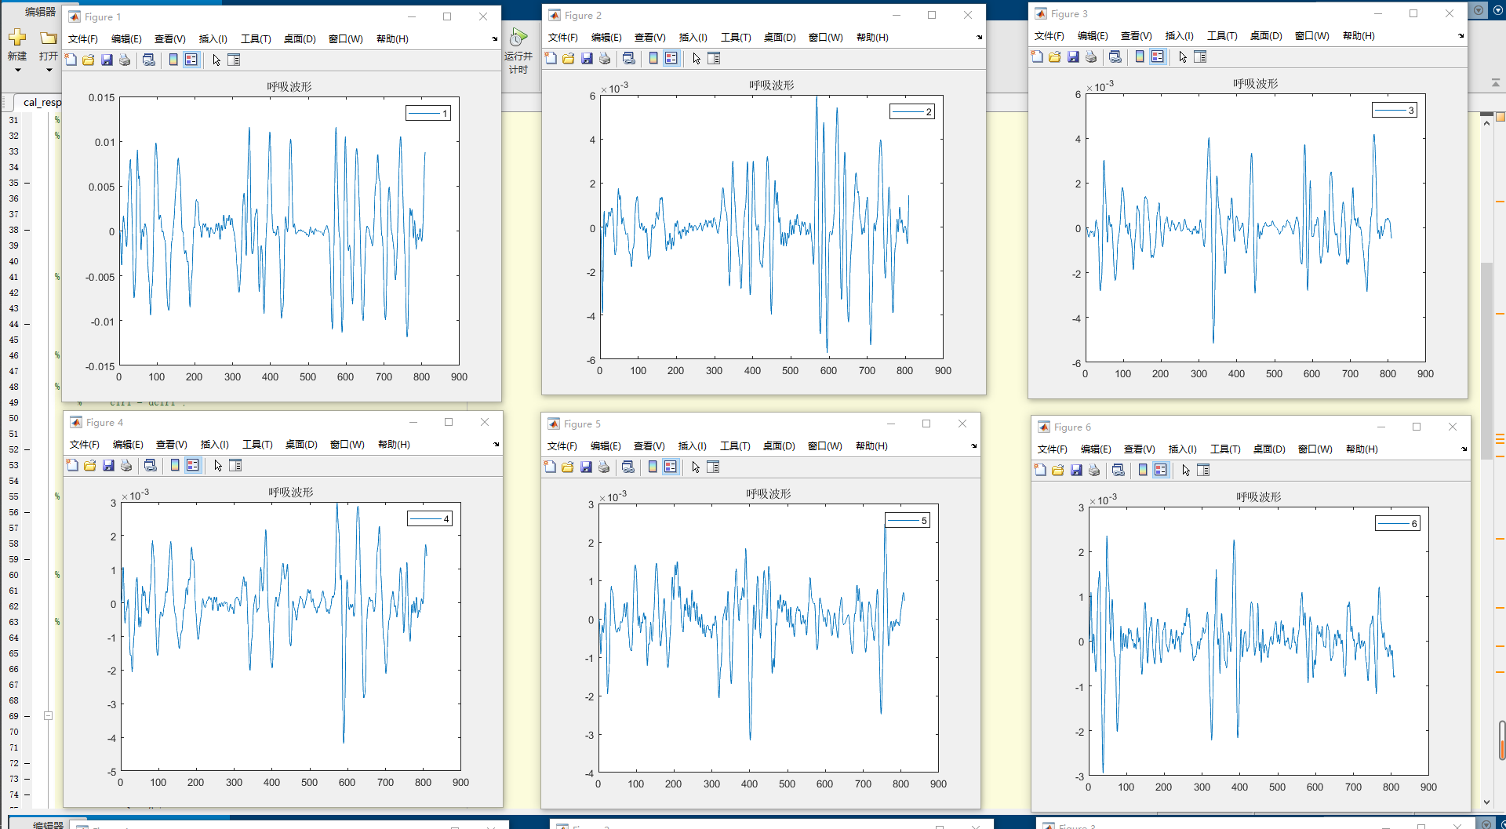1506x829 pixels.
Task: Toggle Insert Legend in Figure 3 toolbar
Action: pos(1158,56)
